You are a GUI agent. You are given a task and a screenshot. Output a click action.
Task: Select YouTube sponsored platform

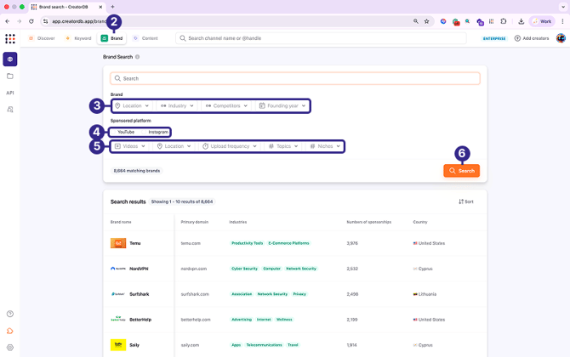(126, 132)
